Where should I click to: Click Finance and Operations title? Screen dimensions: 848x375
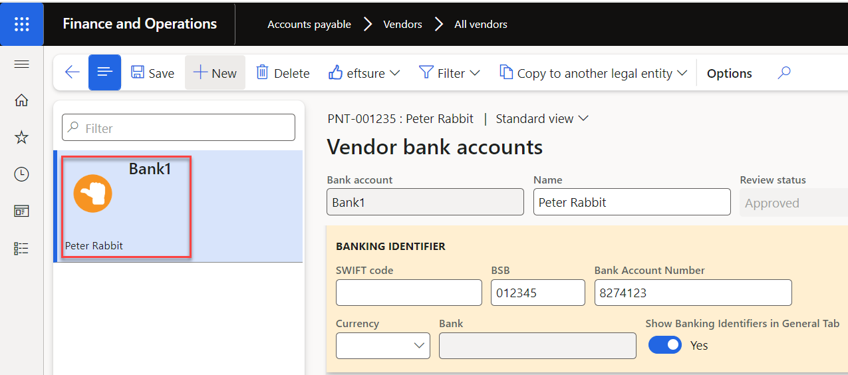[140, 24]
